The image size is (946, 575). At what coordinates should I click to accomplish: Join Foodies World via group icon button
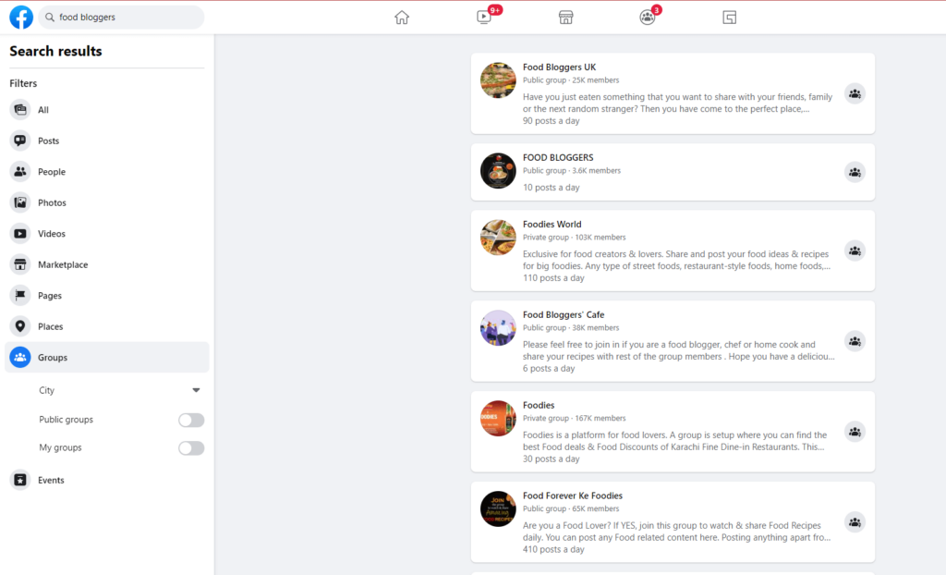pos(855,251)
